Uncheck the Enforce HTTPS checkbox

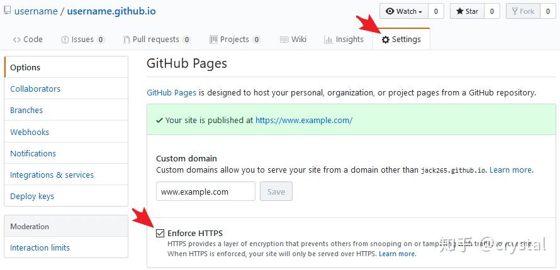pyautogui.click(x=160, y=234)
